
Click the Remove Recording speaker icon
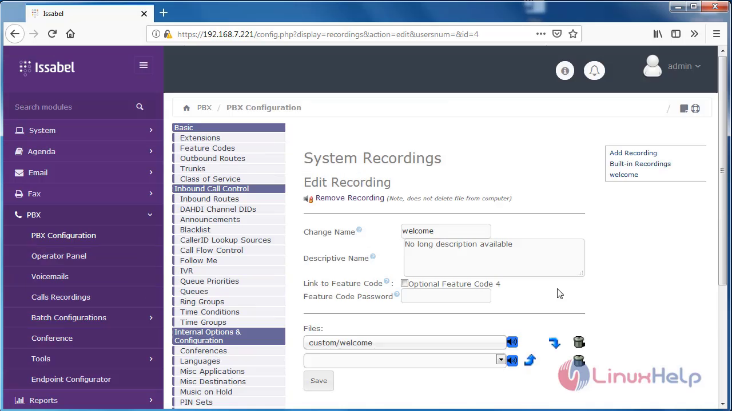click(x=308, y=199)
